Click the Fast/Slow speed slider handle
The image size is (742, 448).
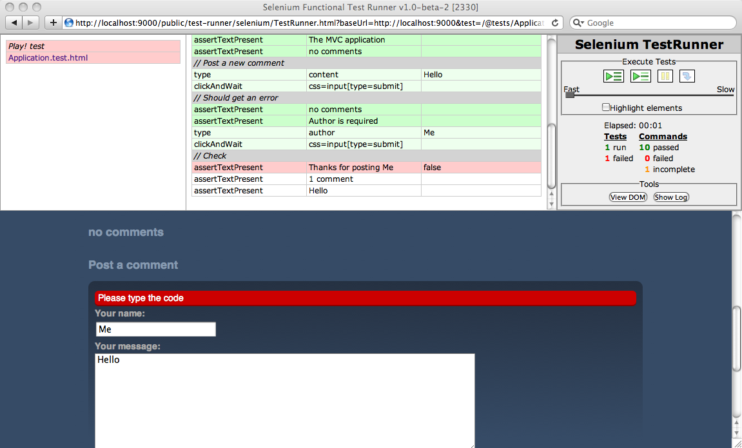570,95
